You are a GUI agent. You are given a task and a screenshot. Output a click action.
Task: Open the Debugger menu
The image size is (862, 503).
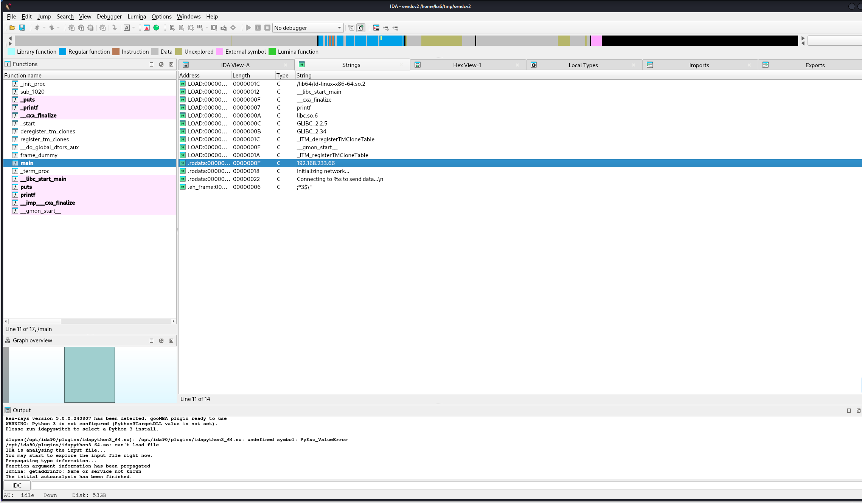point(109,17)
